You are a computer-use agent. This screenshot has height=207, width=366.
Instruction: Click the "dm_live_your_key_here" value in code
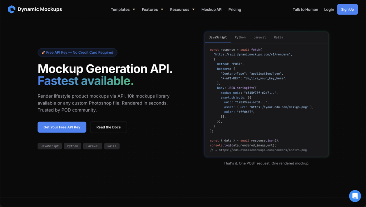click(x=265, y=78)
